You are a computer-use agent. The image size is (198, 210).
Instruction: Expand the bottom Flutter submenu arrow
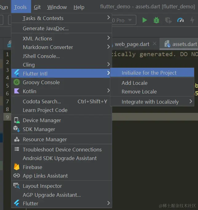point(109,203)
